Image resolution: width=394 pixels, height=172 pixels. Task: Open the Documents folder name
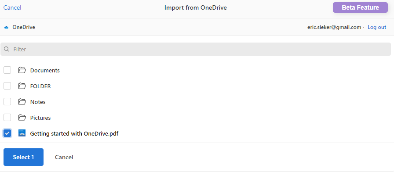45,71
